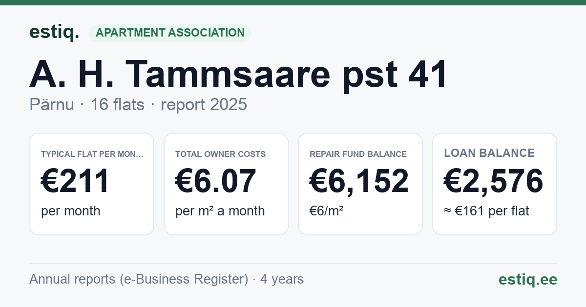586x307 pixels.
Task: Select the LOAN BALANCE label
Action: tap(489, 153)
